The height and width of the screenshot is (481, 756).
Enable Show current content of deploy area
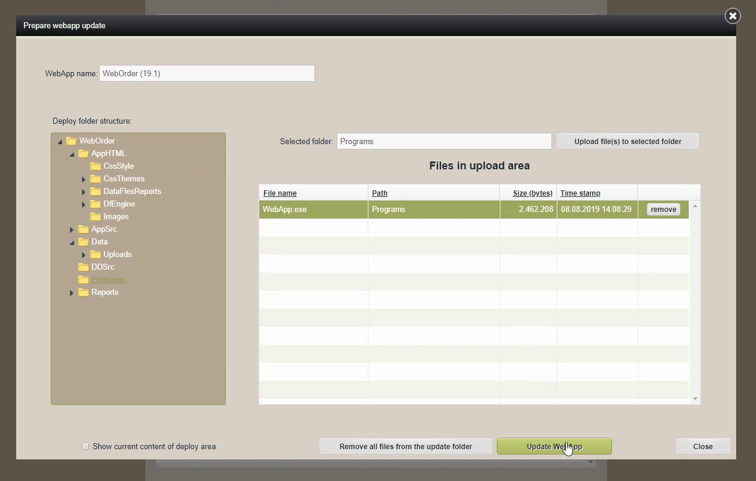tap(85, 447)
